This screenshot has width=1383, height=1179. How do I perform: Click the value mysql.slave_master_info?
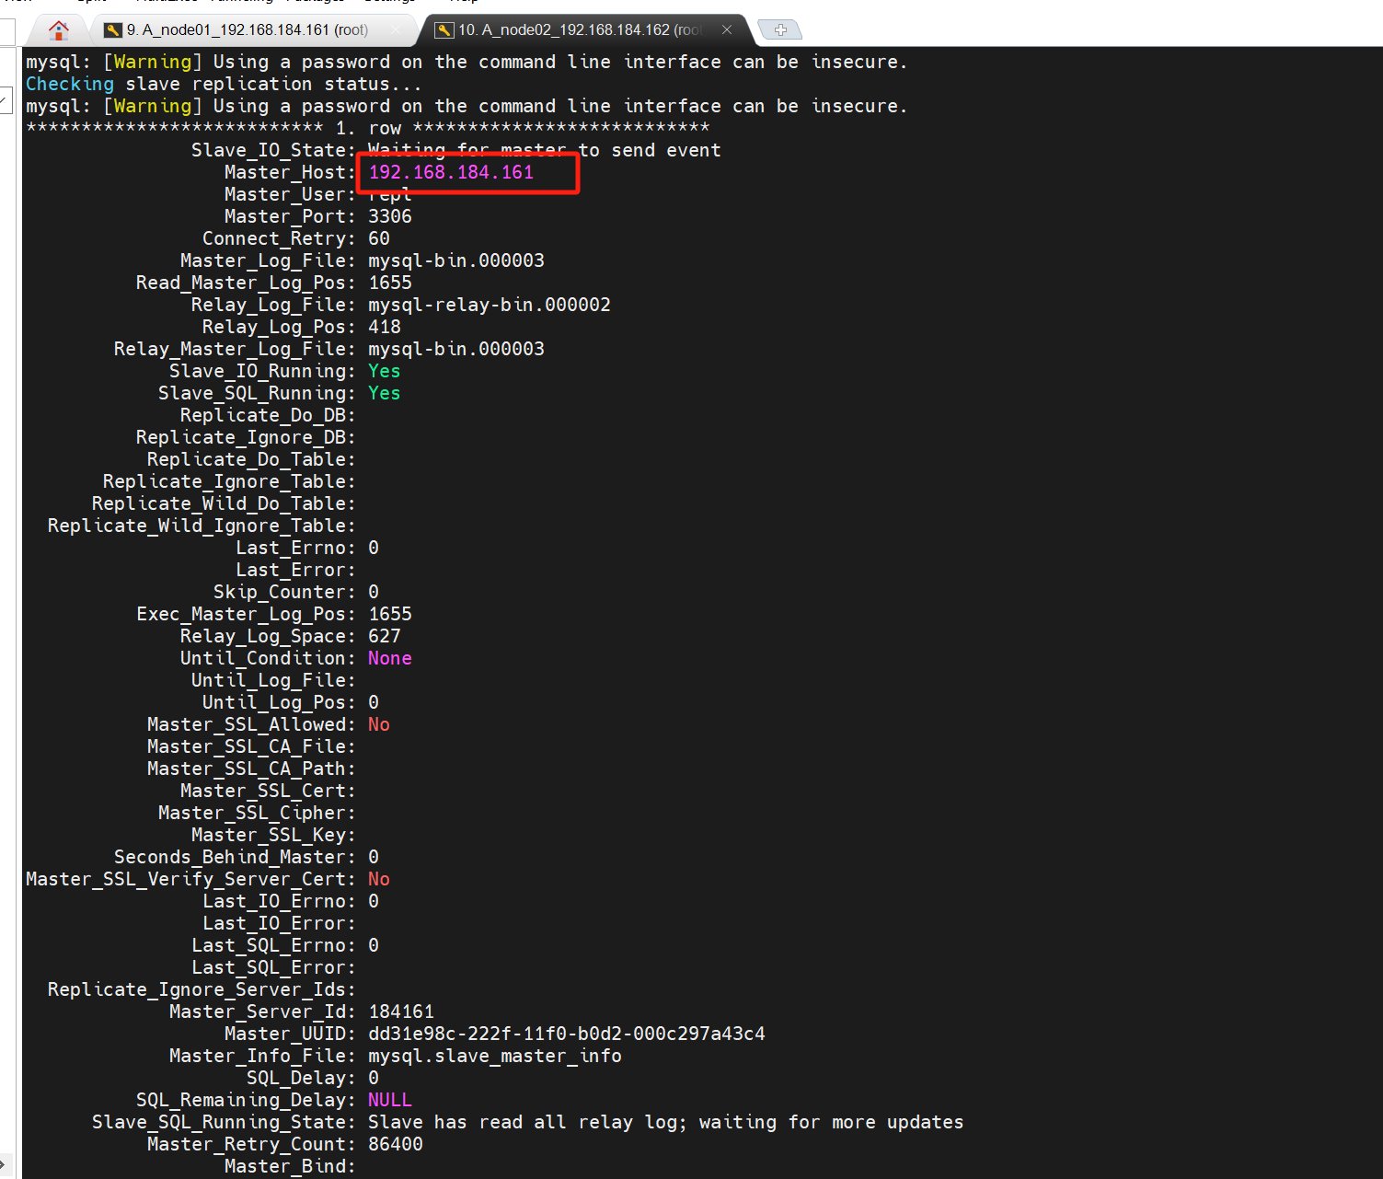coord(495,1056)
